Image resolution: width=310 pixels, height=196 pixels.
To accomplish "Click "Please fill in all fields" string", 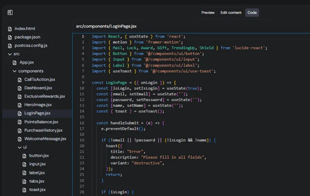I will point(172,157).
